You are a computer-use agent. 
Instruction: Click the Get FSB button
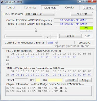tap(82, 14)
